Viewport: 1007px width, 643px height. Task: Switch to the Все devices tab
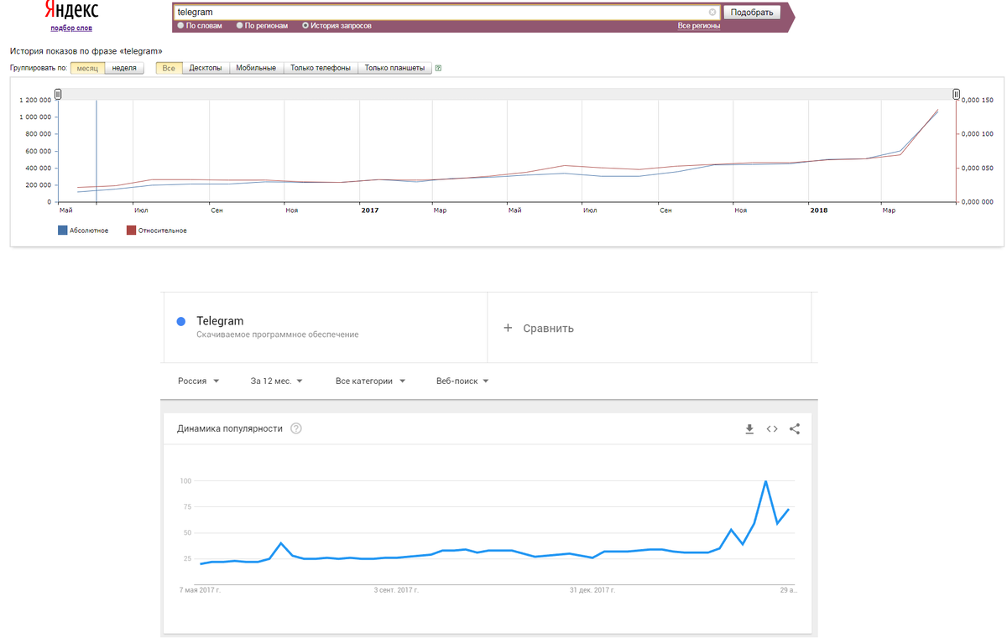tap(170, 68)
